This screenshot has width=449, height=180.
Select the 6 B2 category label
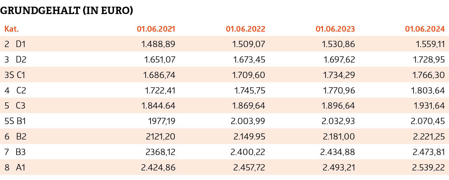15,137
